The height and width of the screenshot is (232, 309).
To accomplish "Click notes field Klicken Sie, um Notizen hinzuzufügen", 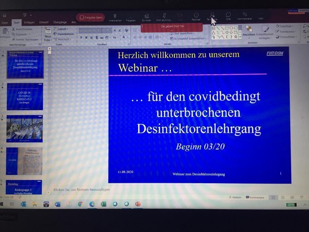I will click(x=82, y=190).
